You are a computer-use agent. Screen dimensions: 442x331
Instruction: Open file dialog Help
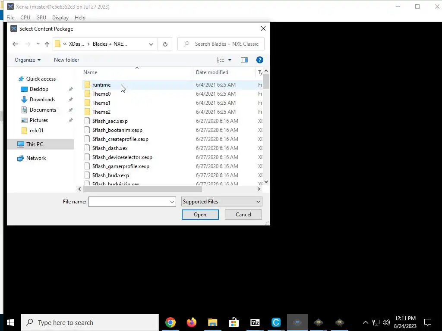259,59
